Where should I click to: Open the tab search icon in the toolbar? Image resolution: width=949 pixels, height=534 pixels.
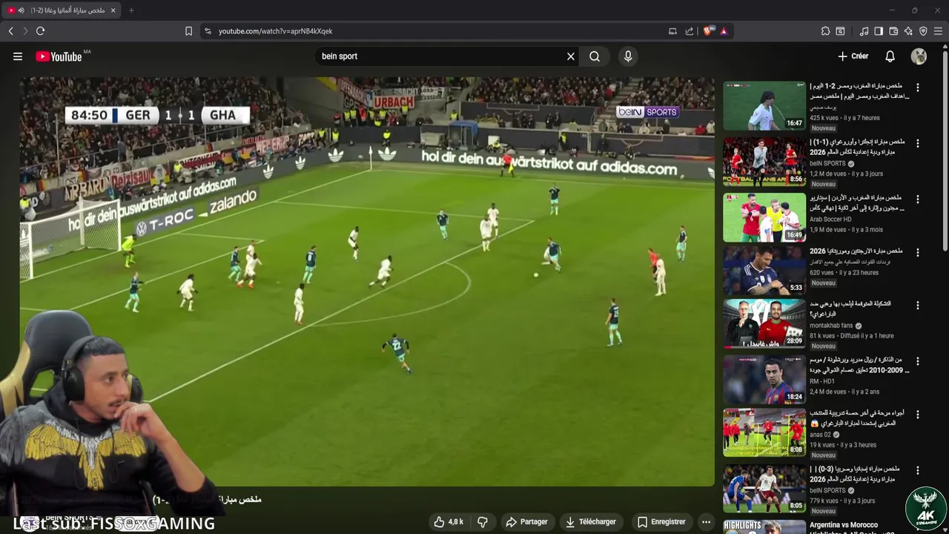[x=840, y=31]
